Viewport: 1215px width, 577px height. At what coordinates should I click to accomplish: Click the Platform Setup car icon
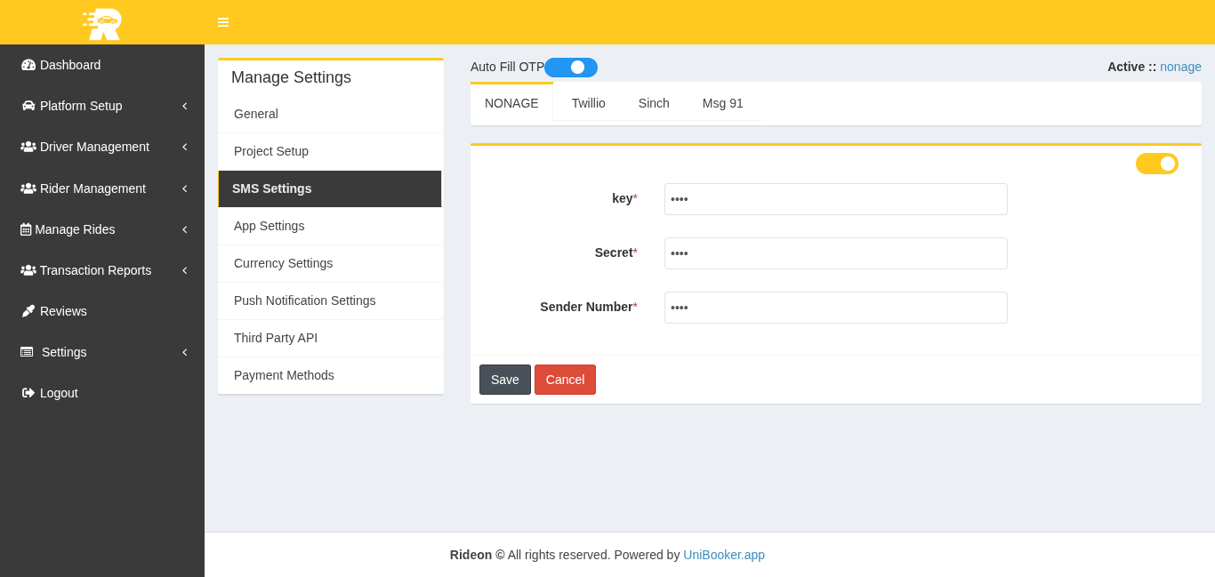click(28, 106)
